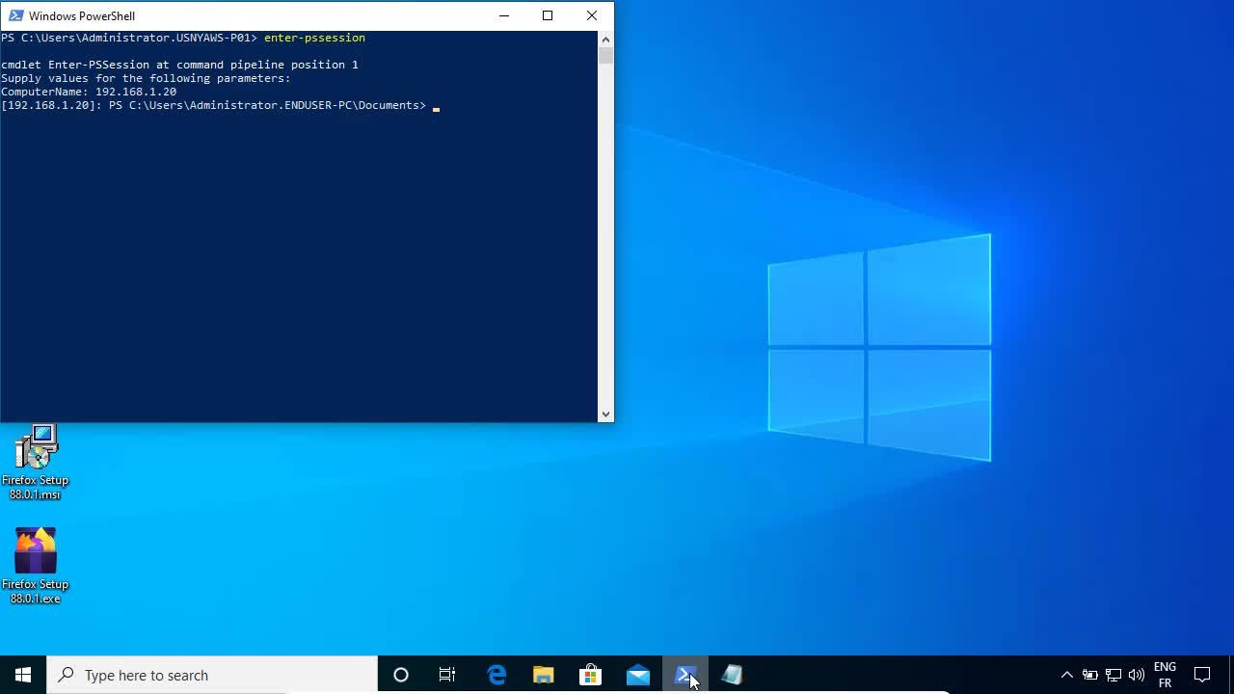The image size is (1234, 694).
Task: Select the Firefox Setup 88.0.1.msi desktop icon
Action: pos(36,453)
